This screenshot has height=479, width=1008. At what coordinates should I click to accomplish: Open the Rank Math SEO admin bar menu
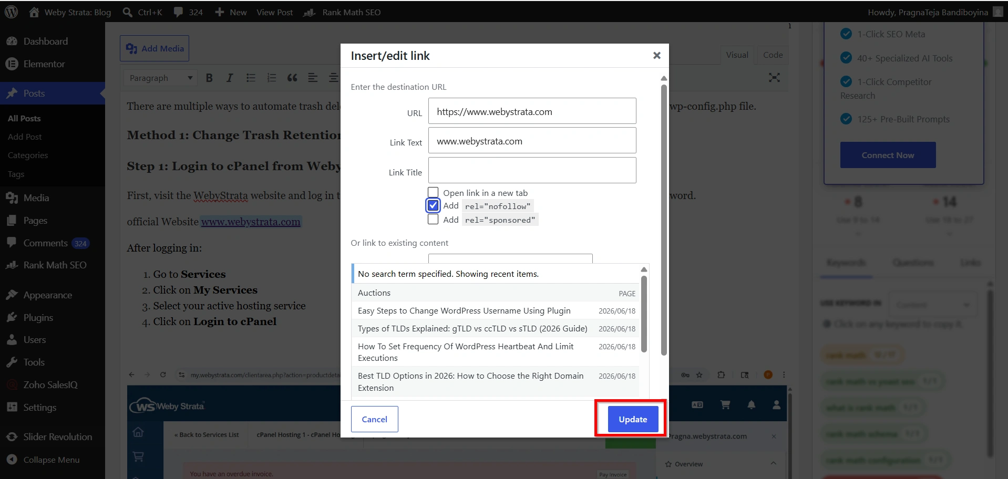342,12
